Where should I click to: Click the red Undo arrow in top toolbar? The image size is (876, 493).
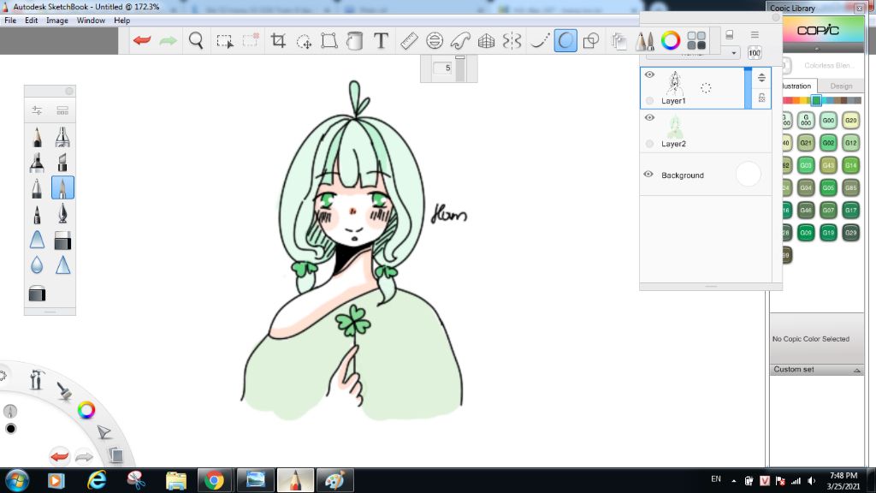coord(142,40)
